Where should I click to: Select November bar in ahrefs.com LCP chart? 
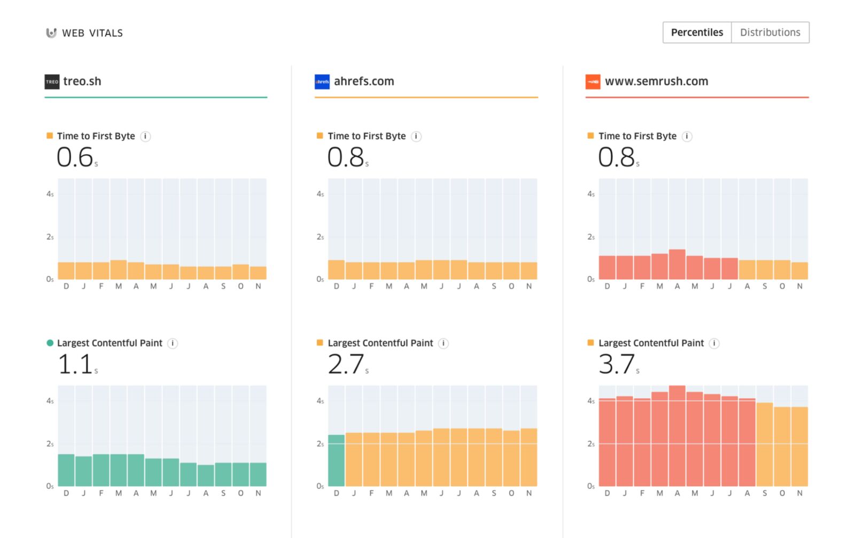tap(529, 457)
